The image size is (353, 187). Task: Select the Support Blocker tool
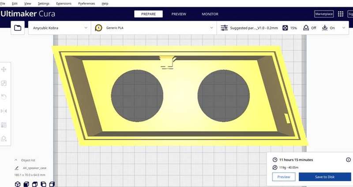point(4,139)
